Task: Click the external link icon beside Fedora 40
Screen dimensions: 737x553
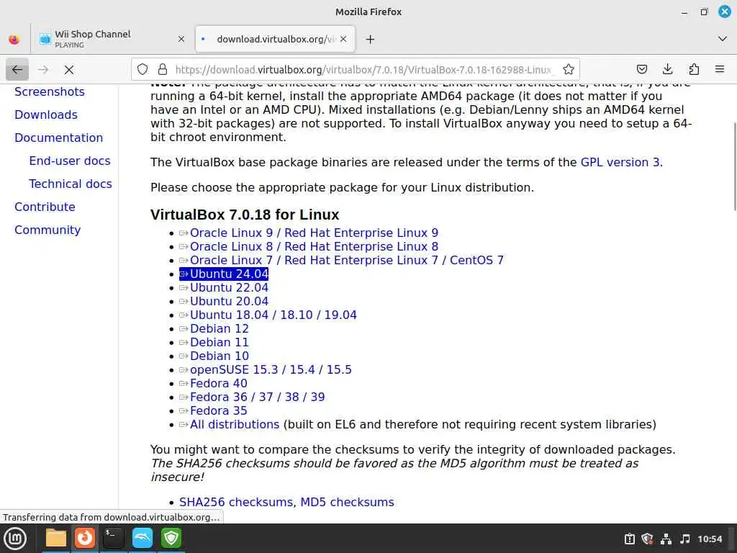Action: pyautogui.click(x=184, y=383)
